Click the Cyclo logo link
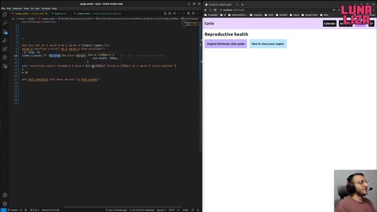 coord(209,24)
